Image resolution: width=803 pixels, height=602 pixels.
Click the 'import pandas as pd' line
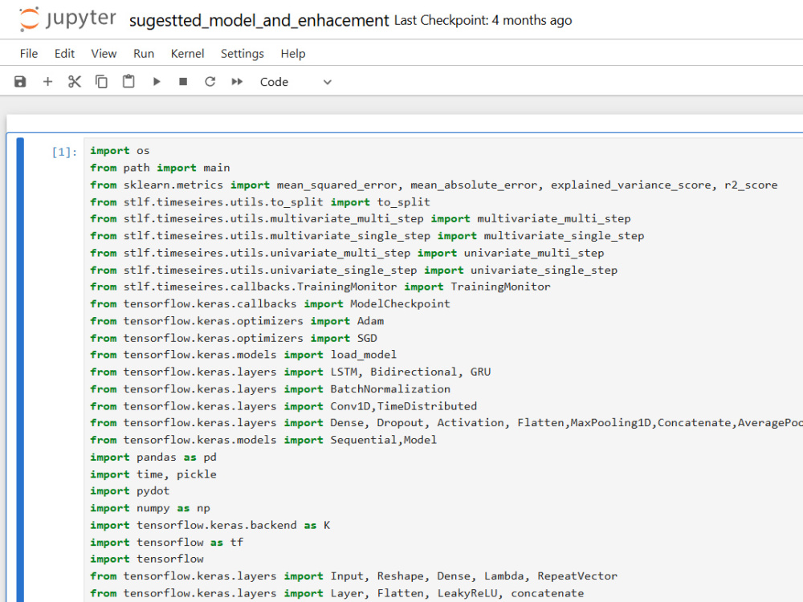153,458
